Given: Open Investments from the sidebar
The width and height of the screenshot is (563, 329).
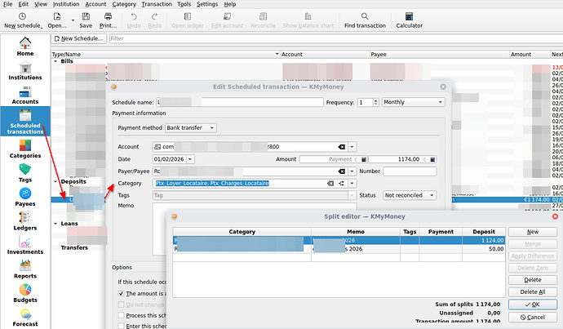Looking at the screenshot, I should 25,247.
